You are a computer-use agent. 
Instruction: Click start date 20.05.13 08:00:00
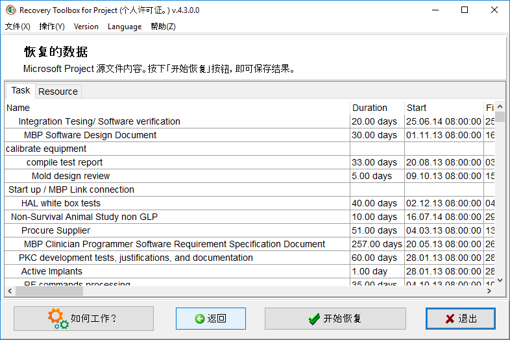[x=444, y=245]
